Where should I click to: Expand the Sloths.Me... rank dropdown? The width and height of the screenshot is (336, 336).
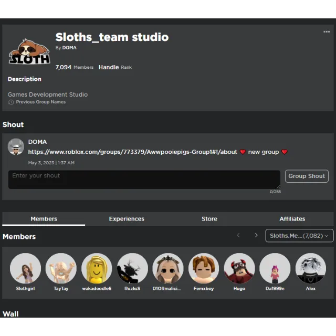tap(299, 236)
